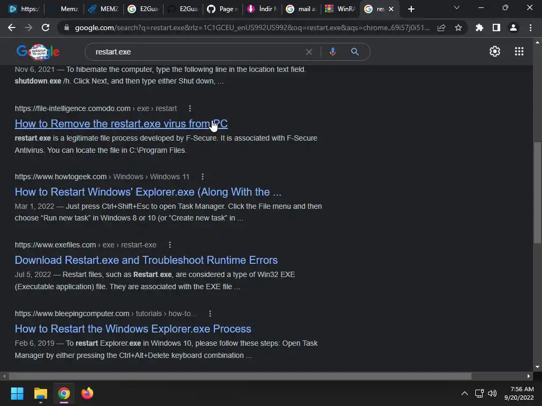This screenshot has height=406, width=542.
Task: Open File Explorer from the taskbar
Action: (x=40, y=393)
